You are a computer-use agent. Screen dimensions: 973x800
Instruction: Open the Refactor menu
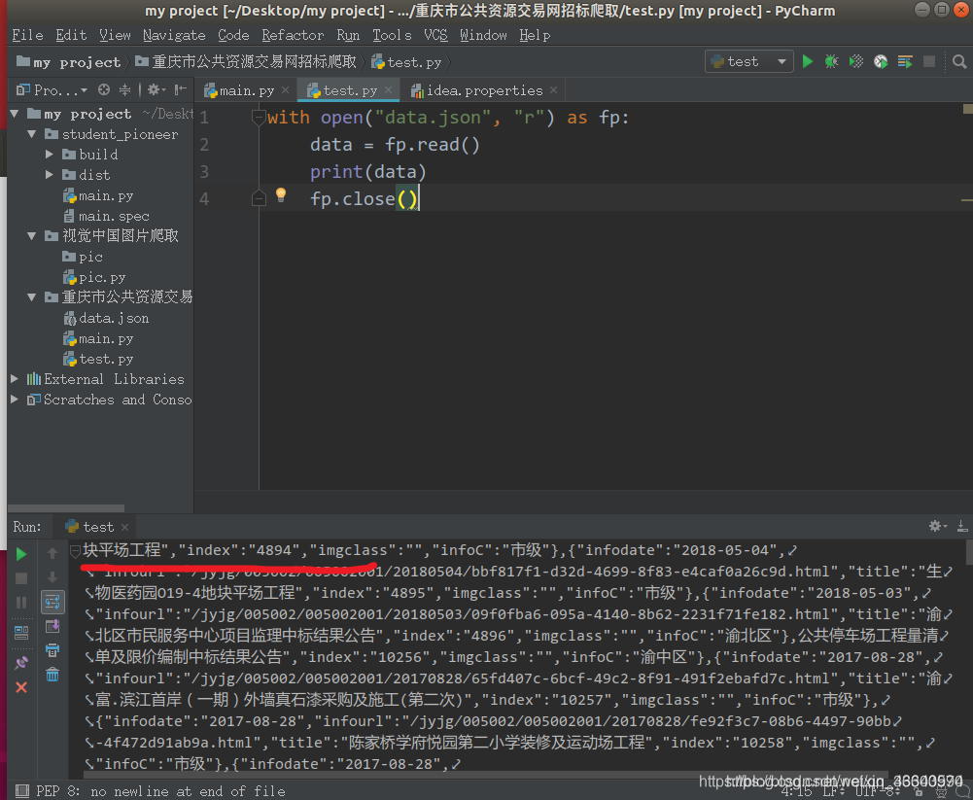(x=293, y=35)
